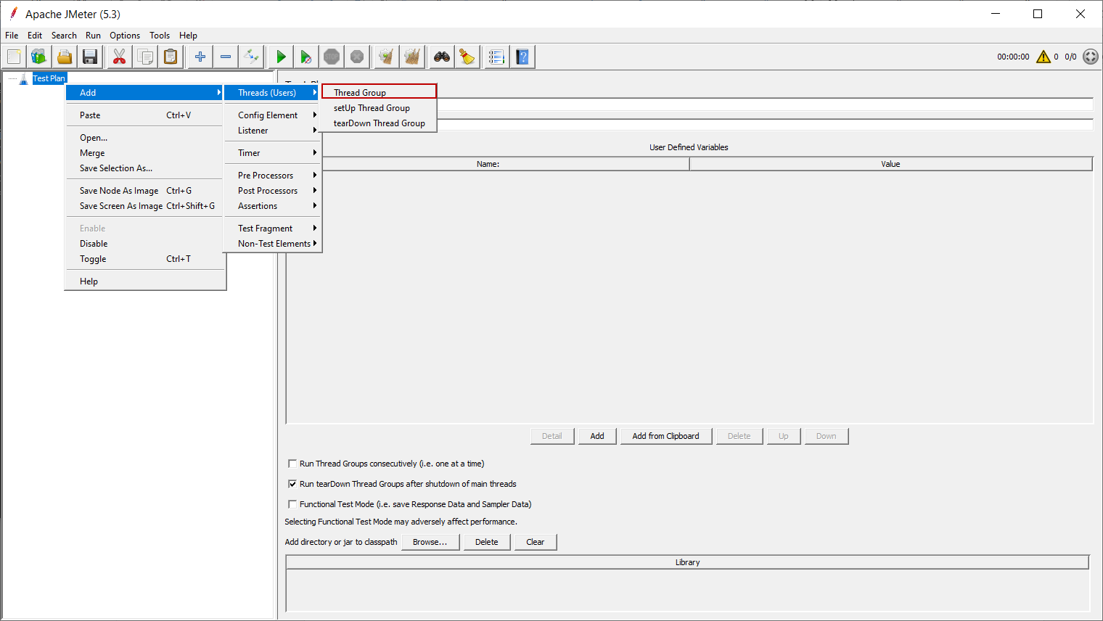Expand the Pre Processors submenu

273,176
